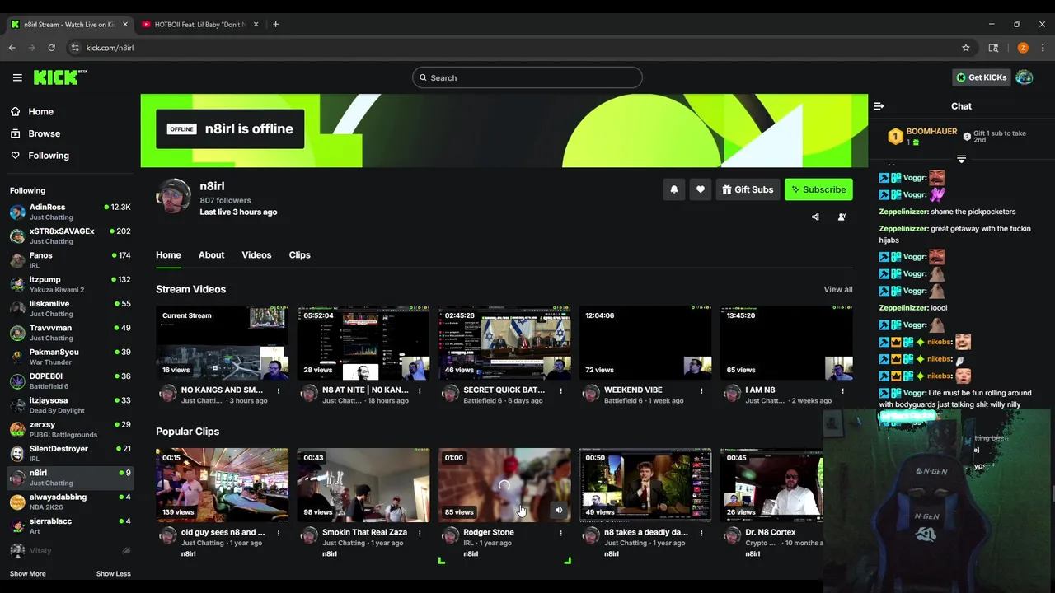The image size is (1055, 593).
Task: Switch to the About tab
Action: (x=211, y=254)
